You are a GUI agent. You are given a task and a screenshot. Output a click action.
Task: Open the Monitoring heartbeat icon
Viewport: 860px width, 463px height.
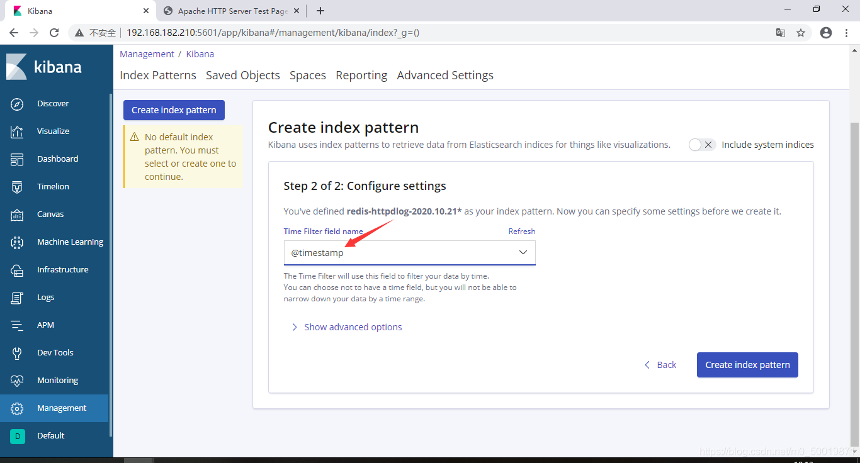click(x=17, y=381)
